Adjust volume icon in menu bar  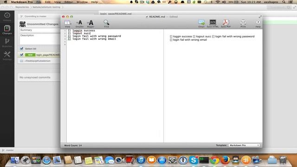(224, 2)
